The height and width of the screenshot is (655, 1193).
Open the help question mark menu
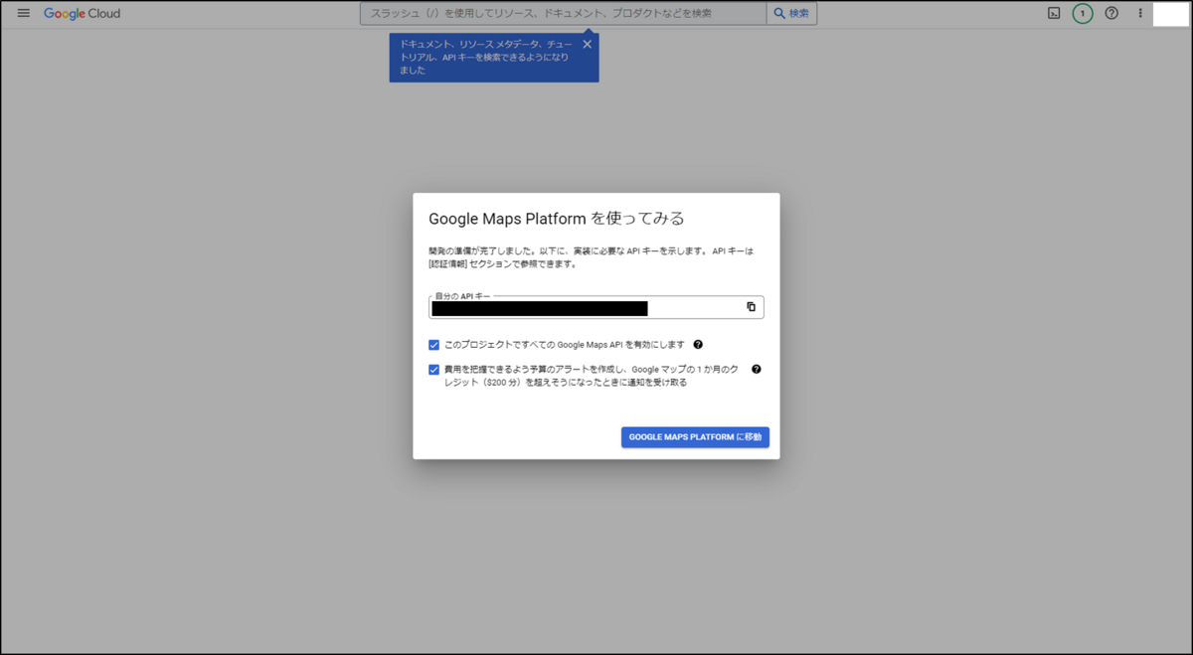1111,14
